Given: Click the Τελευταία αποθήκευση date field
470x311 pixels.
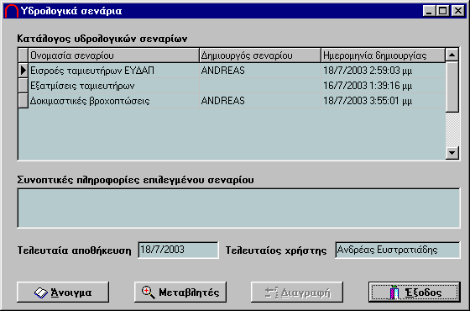Looking at the screenshot, I should [x=178, y=250].
